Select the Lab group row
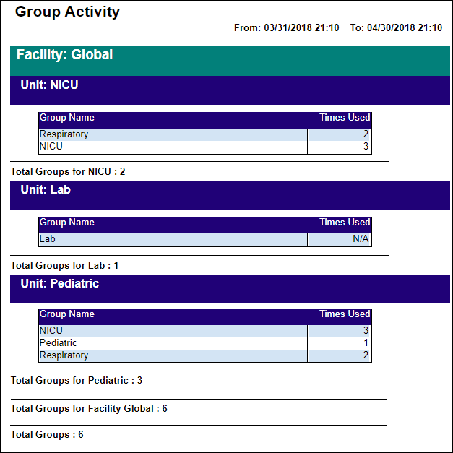Screen dimensions: 453x453 [x=205, y=239]
